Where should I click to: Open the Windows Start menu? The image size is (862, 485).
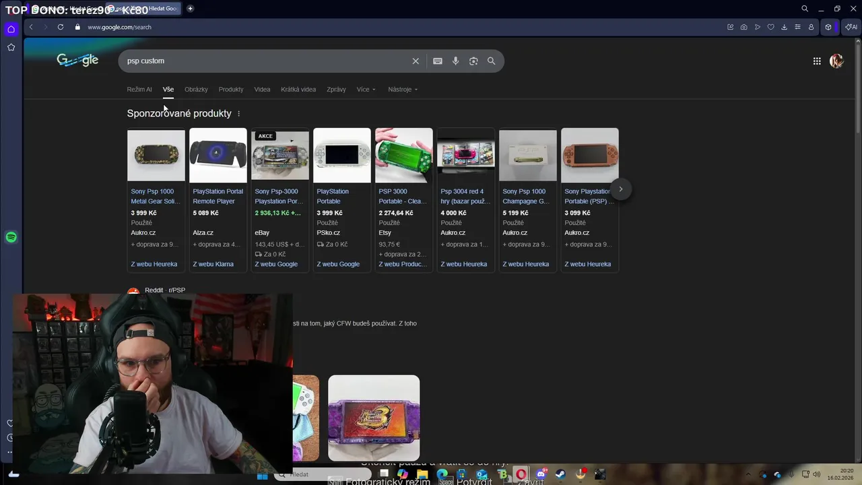pos(263,476)
